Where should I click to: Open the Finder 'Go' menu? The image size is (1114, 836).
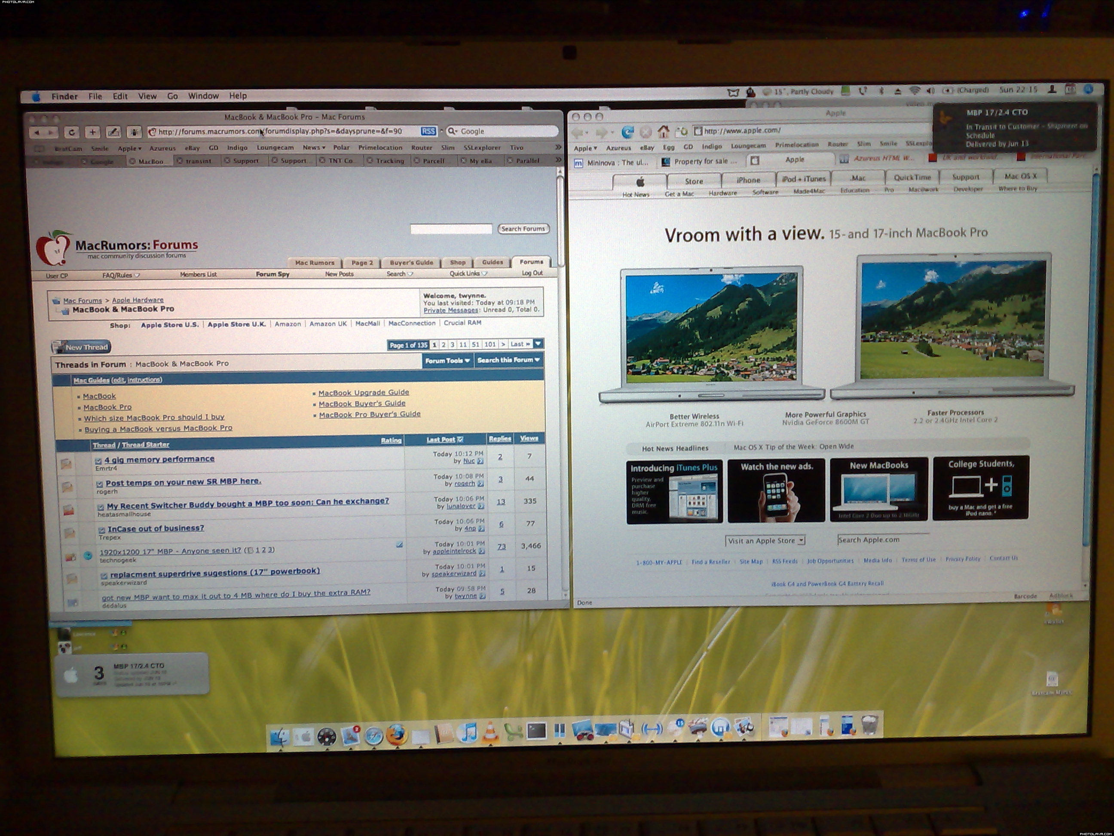(x=172, y=96)
